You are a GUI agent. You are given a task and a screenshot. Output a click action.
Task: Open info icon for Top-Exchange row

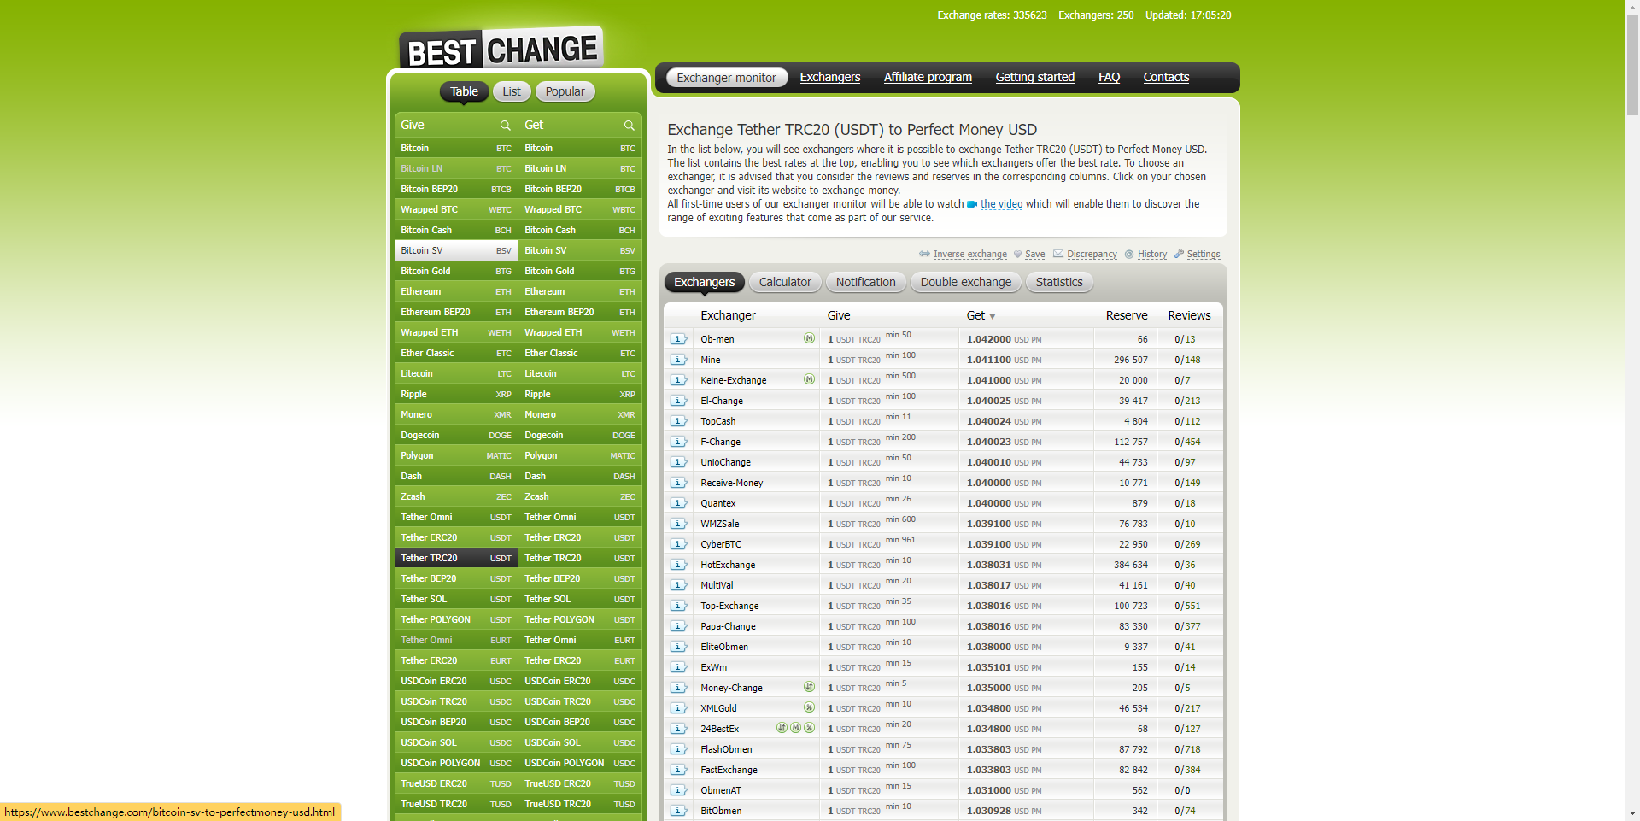[678, 606]
